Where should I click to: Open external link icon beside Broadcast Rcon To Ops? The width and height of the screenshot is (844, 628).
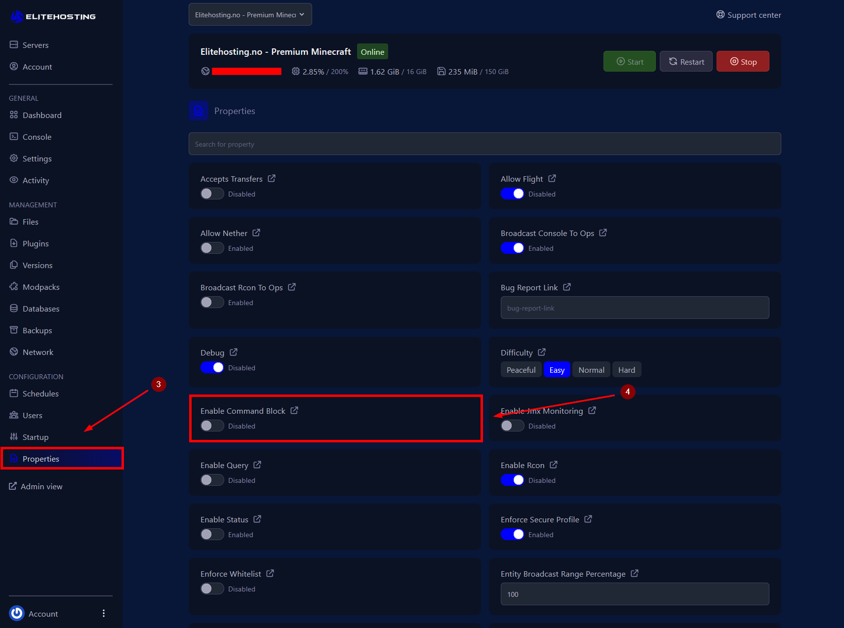[292, 287]
